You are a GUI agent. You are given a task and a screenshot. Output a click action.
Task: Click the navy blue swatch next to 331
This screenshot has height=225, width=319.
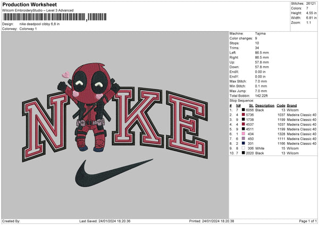(243, 143)
